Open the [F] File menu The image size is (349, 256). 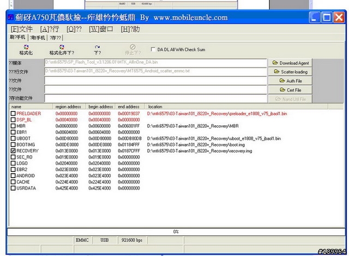[x=22, y=29]
